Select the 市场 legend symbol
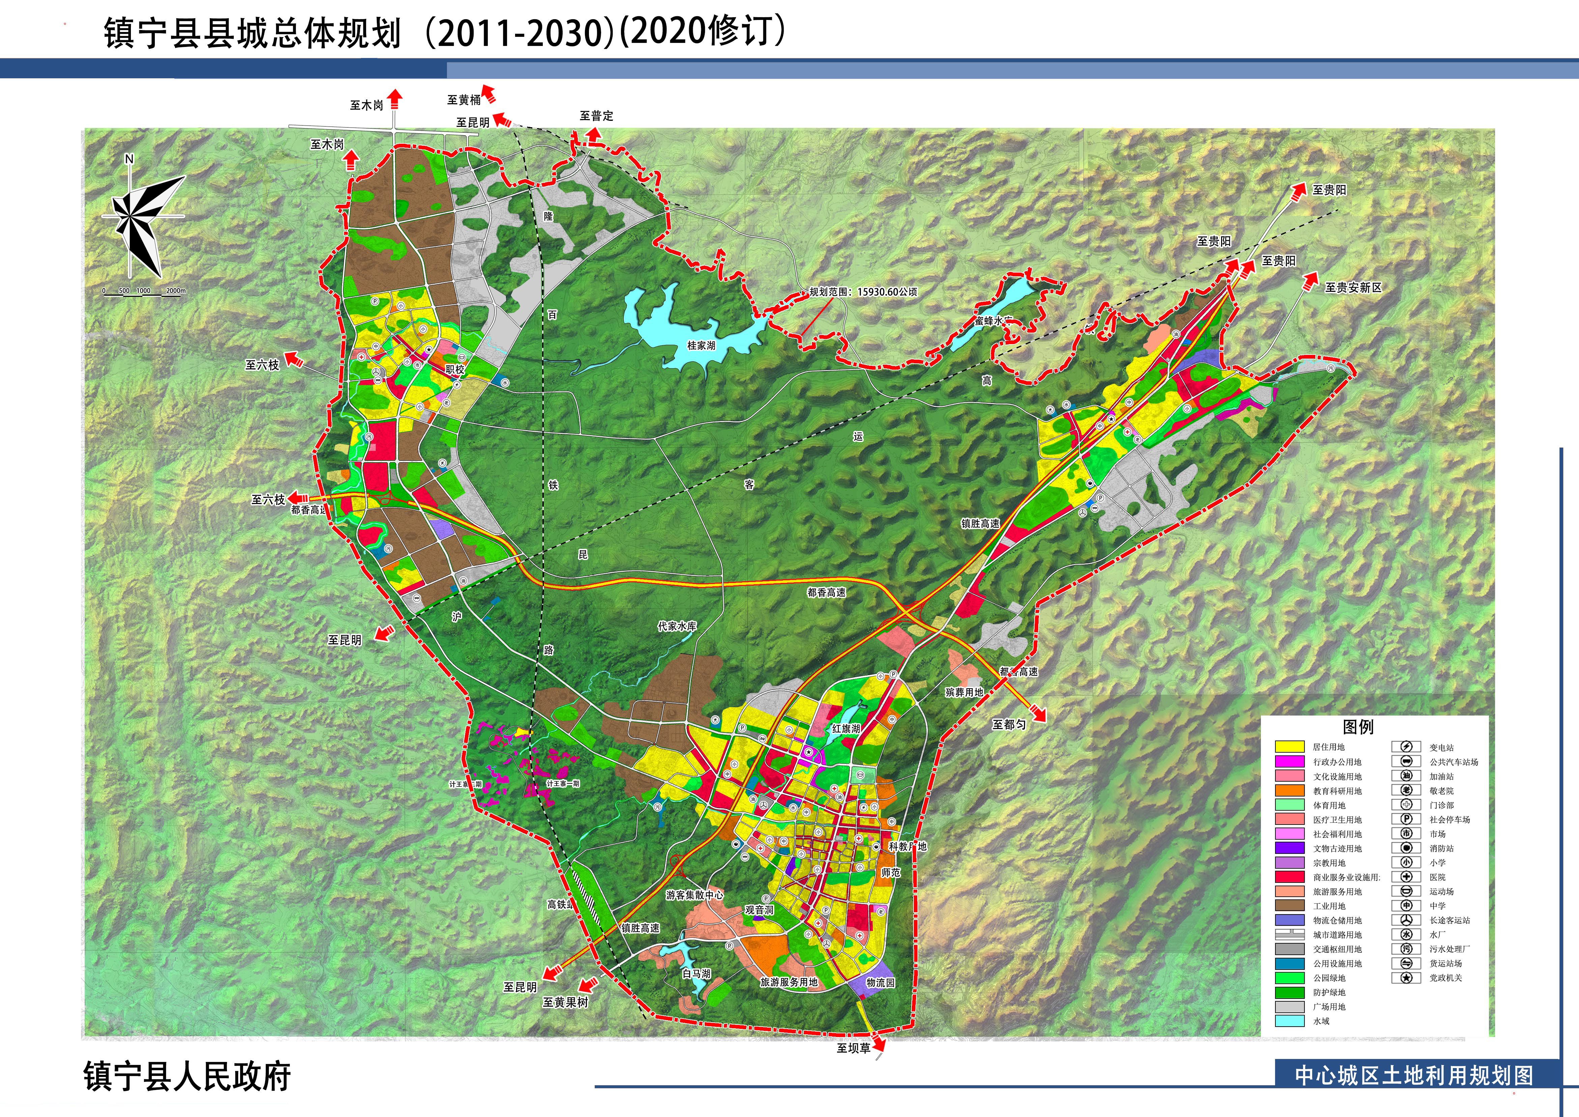Image resolution: width=1579 pixels, height=1117 pixels. point(1406,834)
